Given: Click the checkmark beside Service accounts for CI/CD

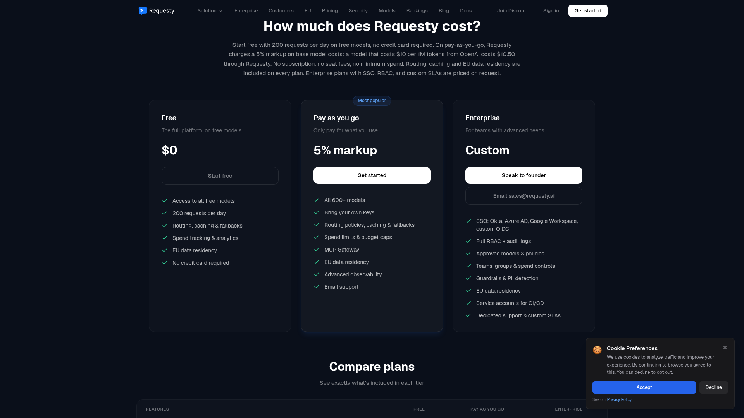Looking at the screenshot, I should [x=468, y=303].
